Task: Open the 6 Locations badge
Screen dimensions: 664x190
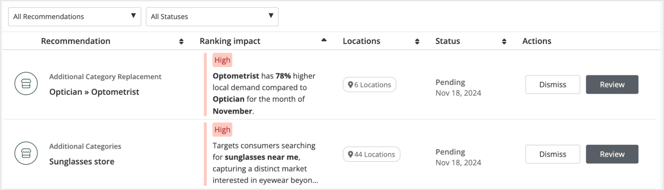Action: coord(369,85)
